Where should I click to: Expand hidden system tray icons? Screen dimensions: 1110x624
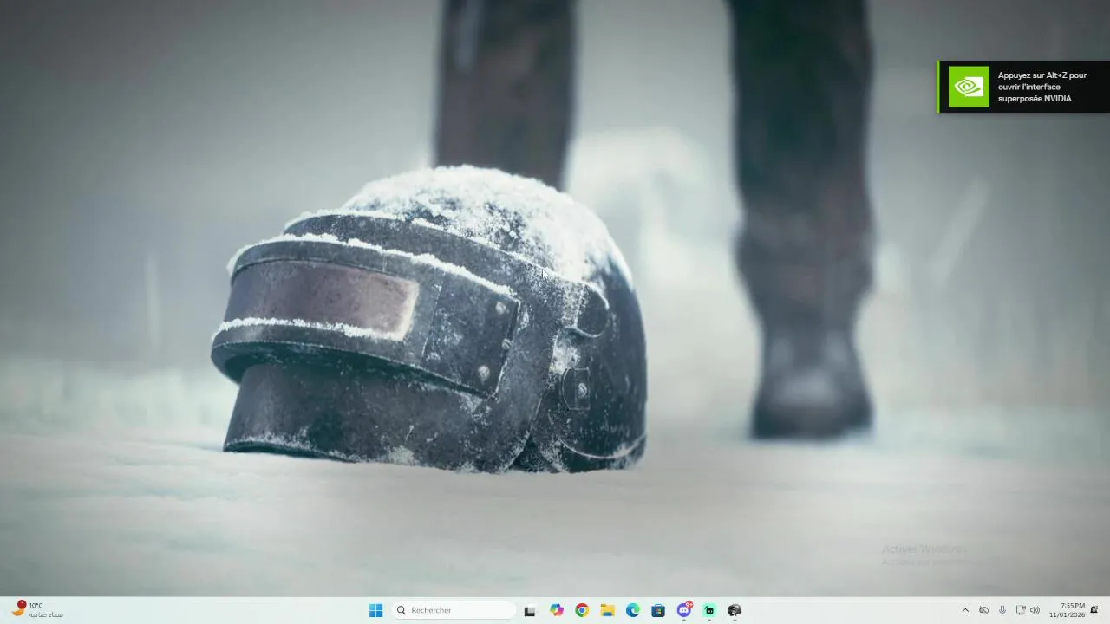pyautogui.click(x=965, y=610)
